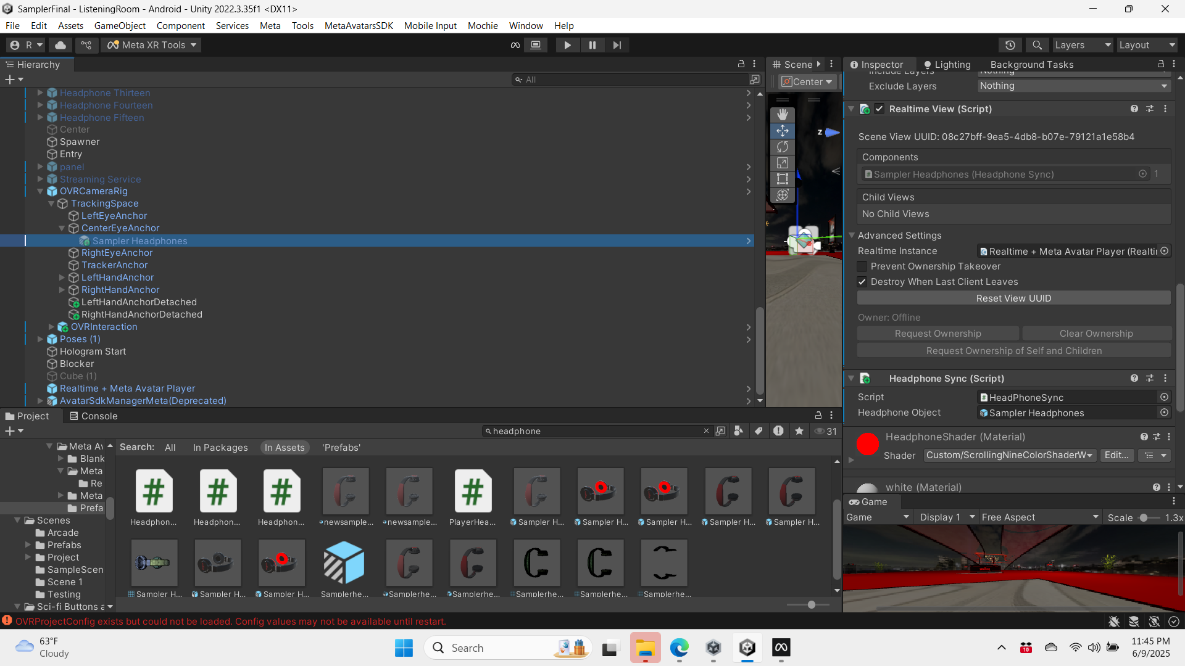Click the Search by Type icon in Project
This screenshot has height=666, width=1185.
point(739,431)
